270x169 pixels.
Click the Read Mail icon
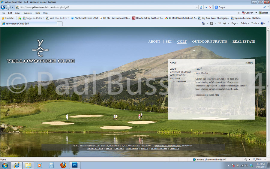219,23
